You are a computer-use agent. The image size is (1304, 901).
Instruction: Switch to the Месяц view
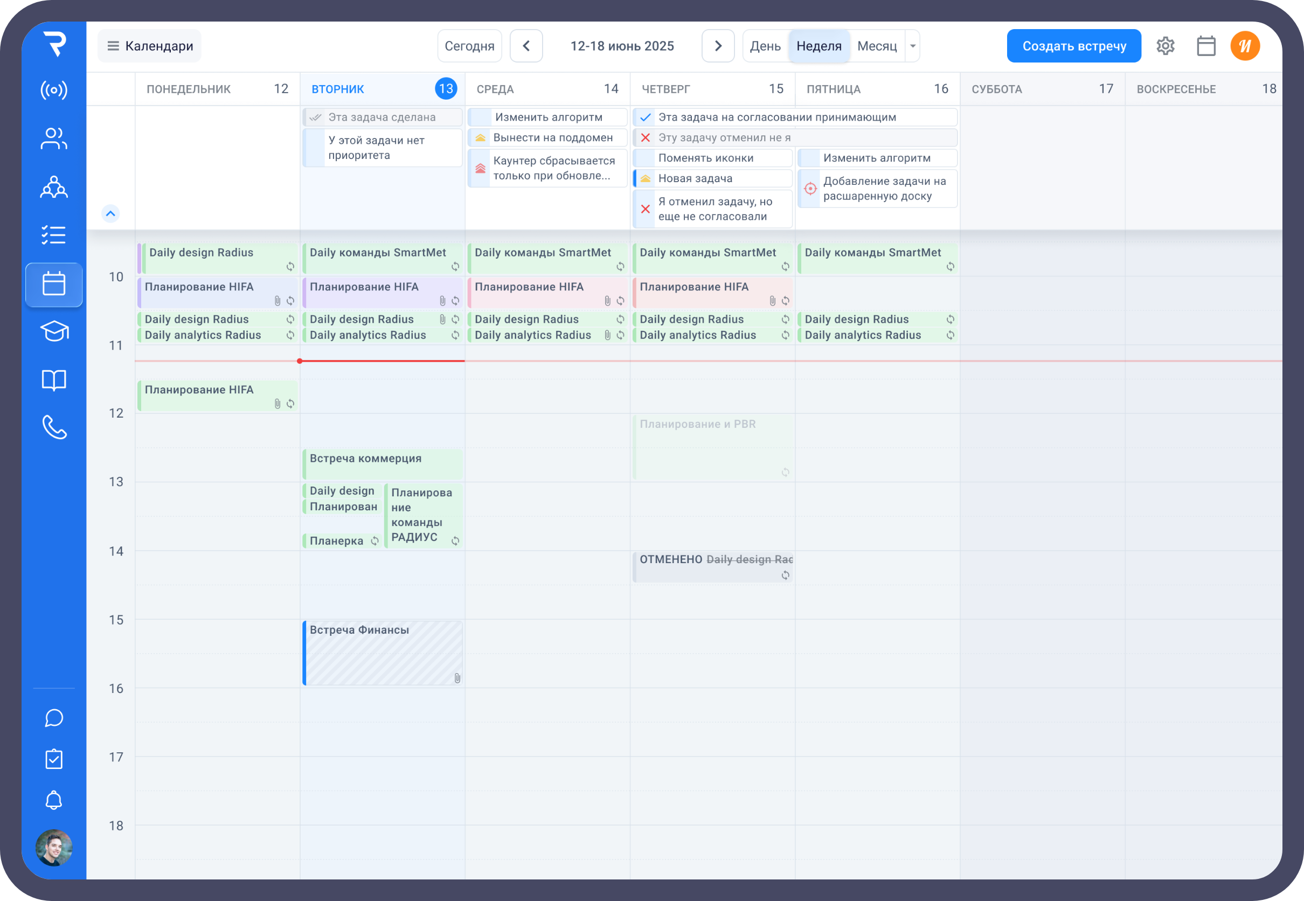point(877,46)
